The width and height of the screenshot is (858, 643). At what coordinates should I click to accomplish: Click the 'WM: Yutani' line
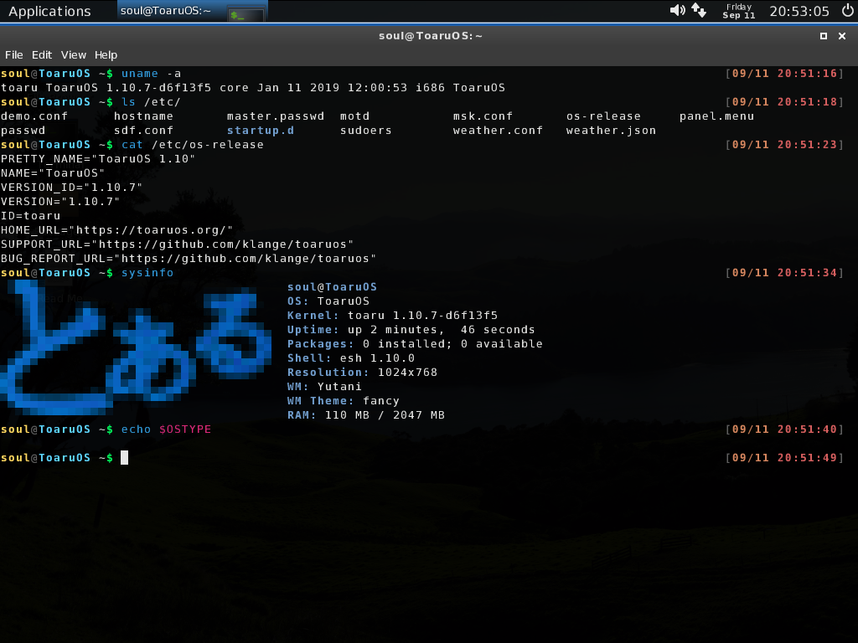click(324, 387)
